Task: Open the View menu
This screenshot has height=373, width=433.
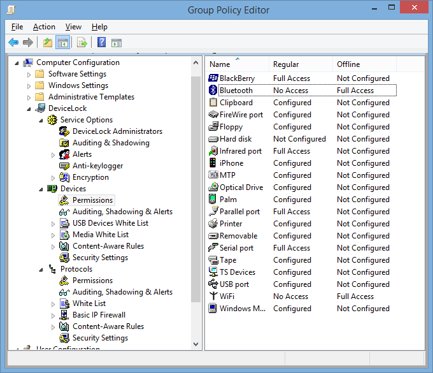Action: [x=73, y=27]
